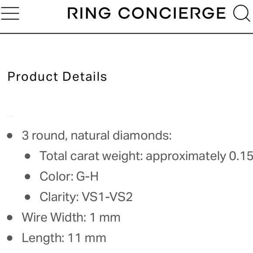The width and height of the screenshot is (253, 253).
Task: Click bullet beside natural diamonds line
Action: click(10, 136)
